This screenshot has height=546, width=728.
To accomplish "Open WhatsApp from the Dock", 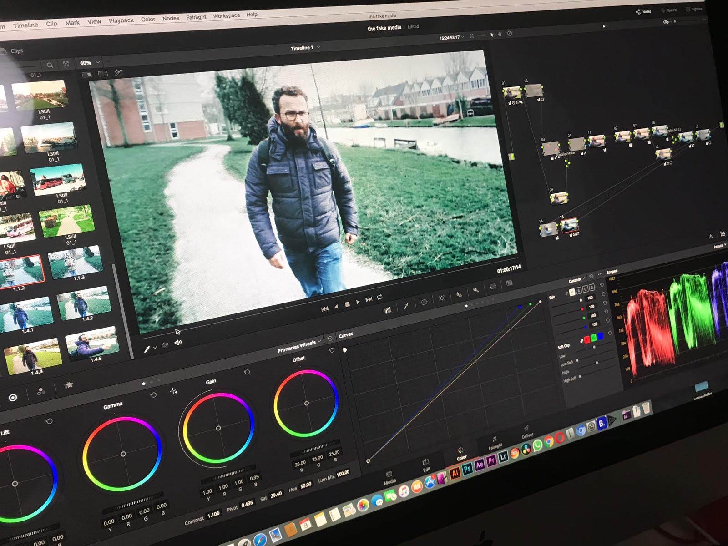I will pos(537,445).
